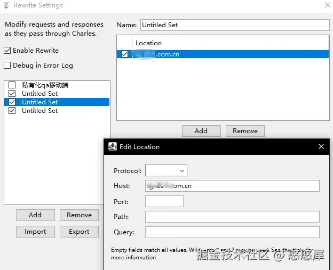The height and width of the screenshot is (270, 333).
Task: Click the Path input field
Action: pos(232,217)
